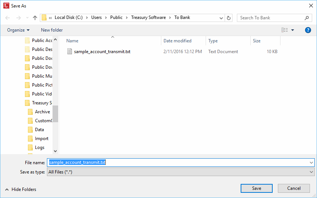This screenshot has width=317, height=198.
Task: Click the Refresh icon beside address bar
Action: click(229, 18)
